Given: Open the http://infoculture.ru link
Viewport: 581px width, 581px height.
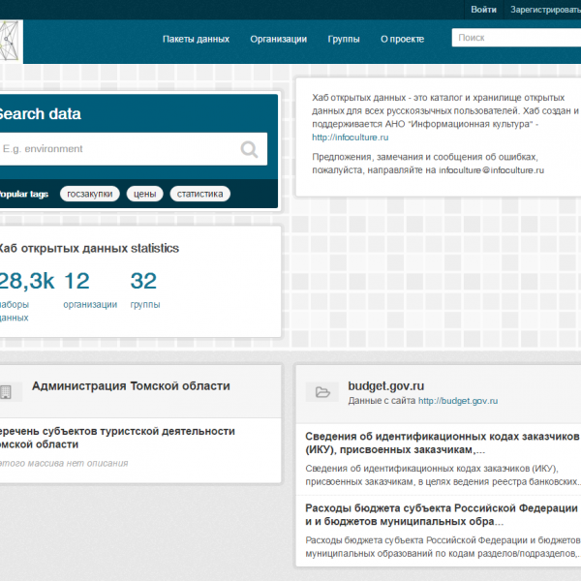Looking at the screenshot, I should 351,138.
